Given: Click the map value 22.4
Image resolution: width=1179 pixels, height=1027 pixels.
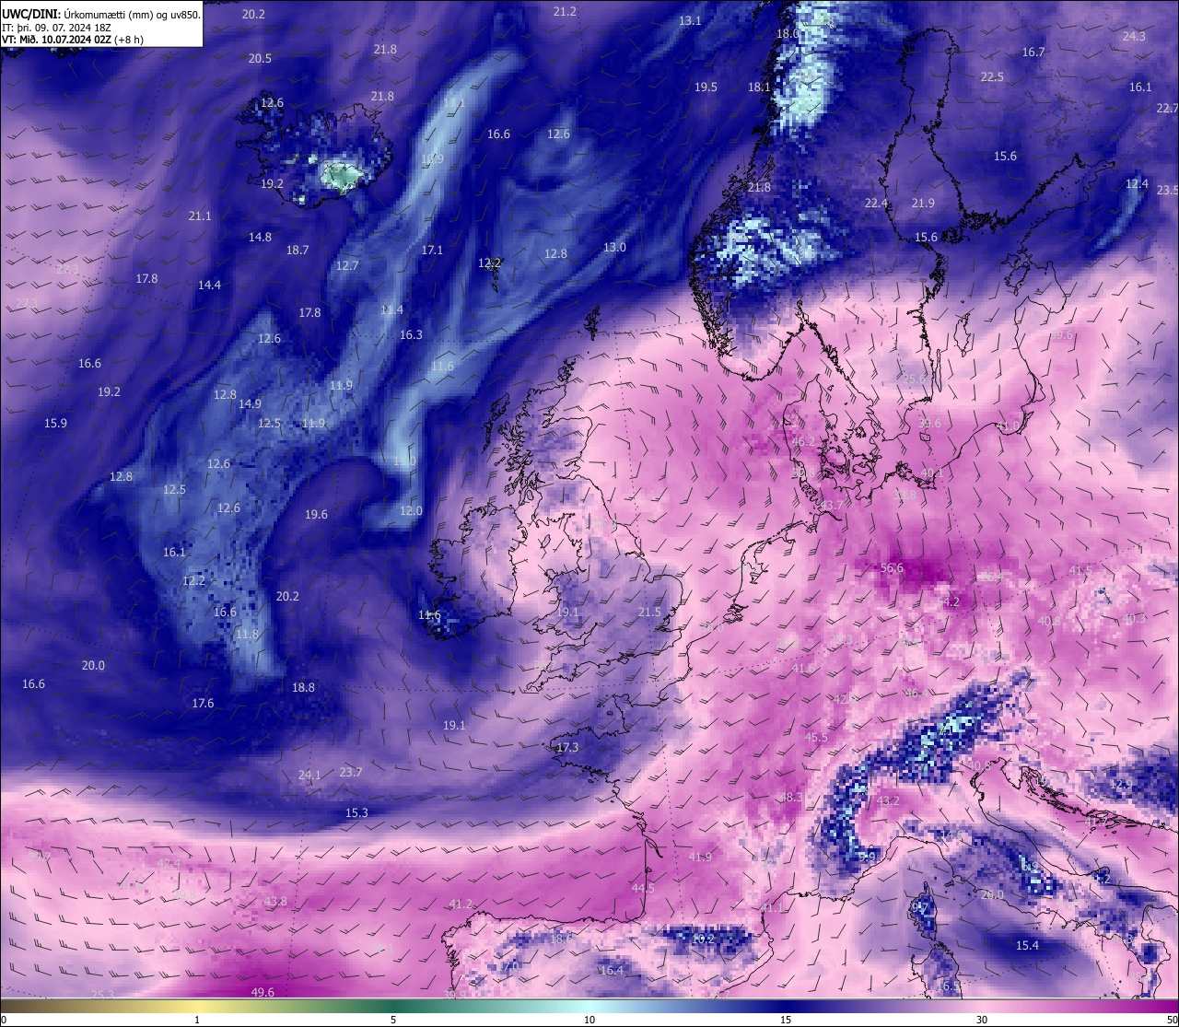Looking at the screenshot, I should [876, 203].
